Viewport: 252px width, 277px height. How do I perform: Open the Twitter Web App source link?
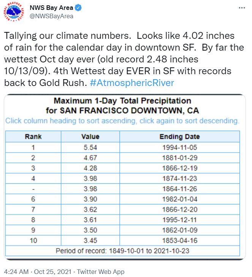pyautogui.click(x=101, y=272)
